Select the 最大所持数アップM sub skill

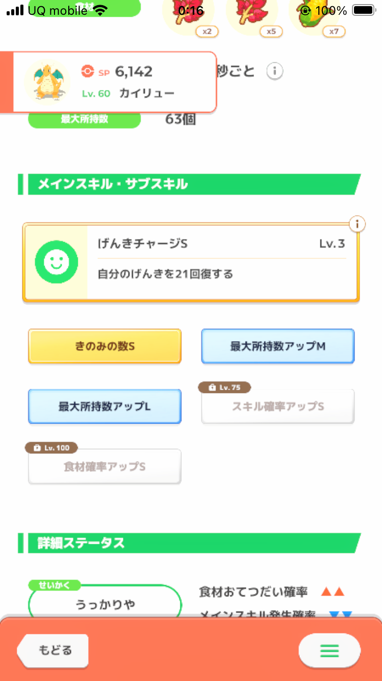pos(278,346)
